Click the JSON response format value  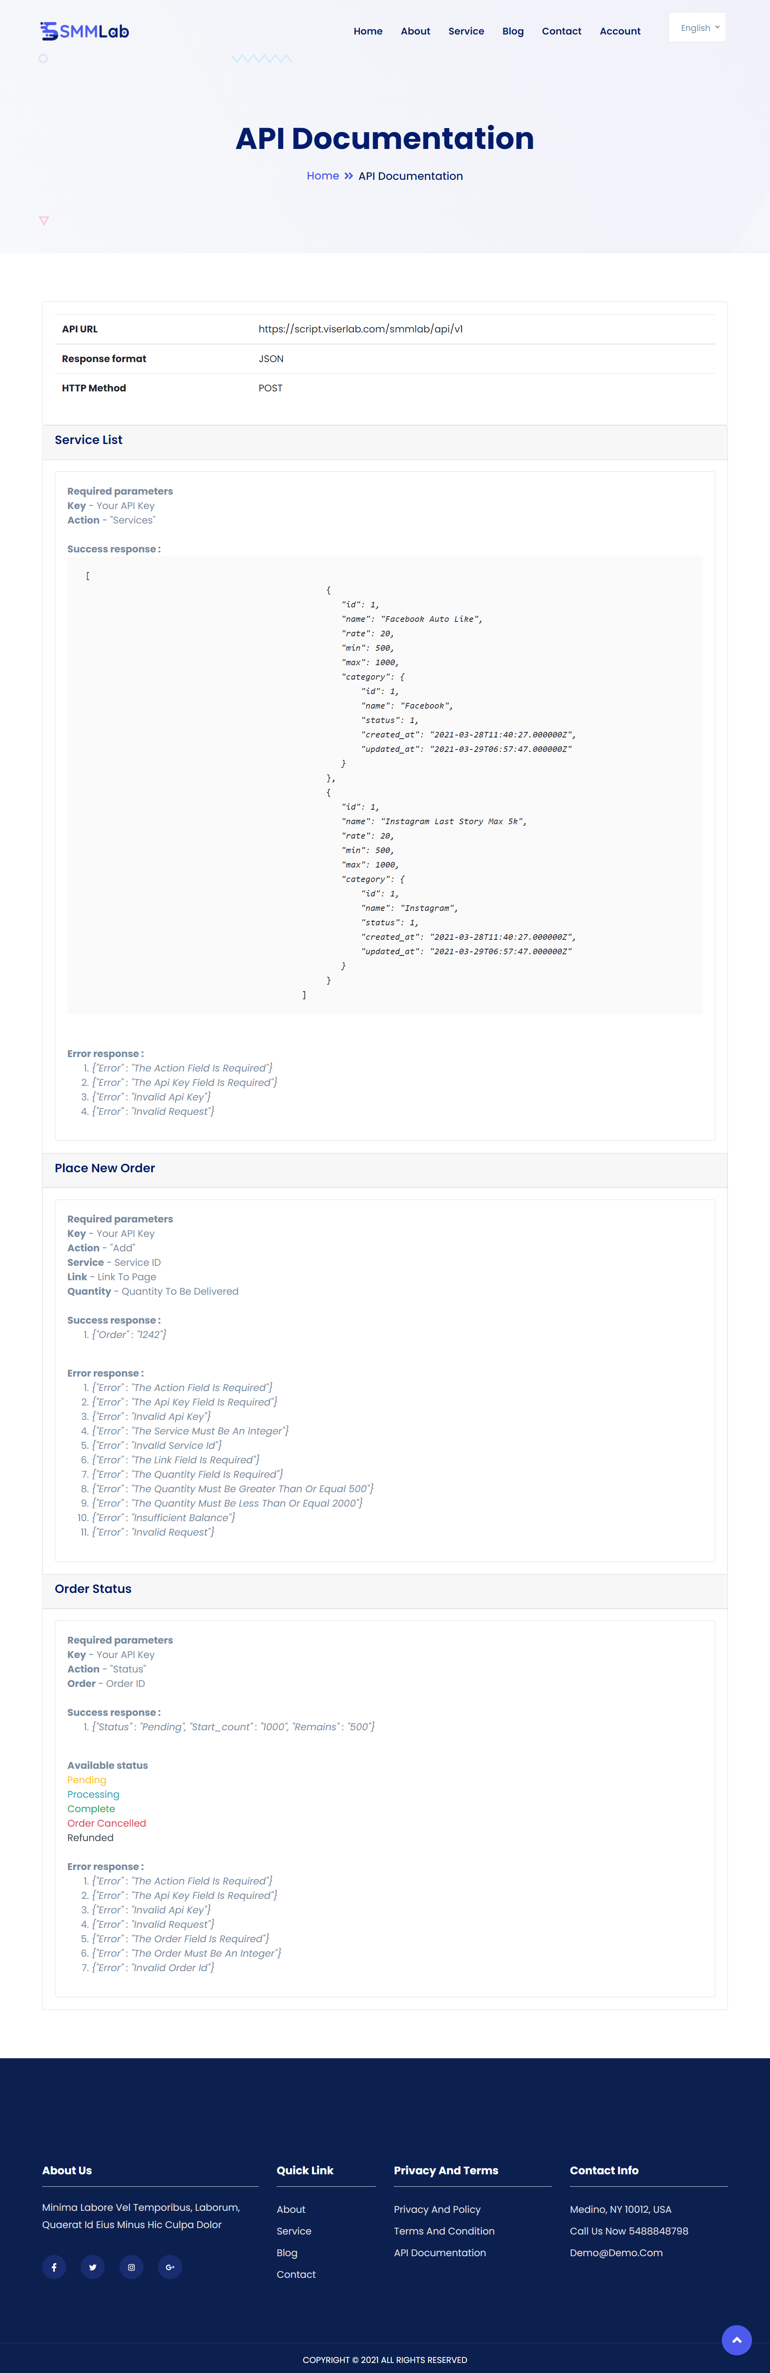point(272,358)
